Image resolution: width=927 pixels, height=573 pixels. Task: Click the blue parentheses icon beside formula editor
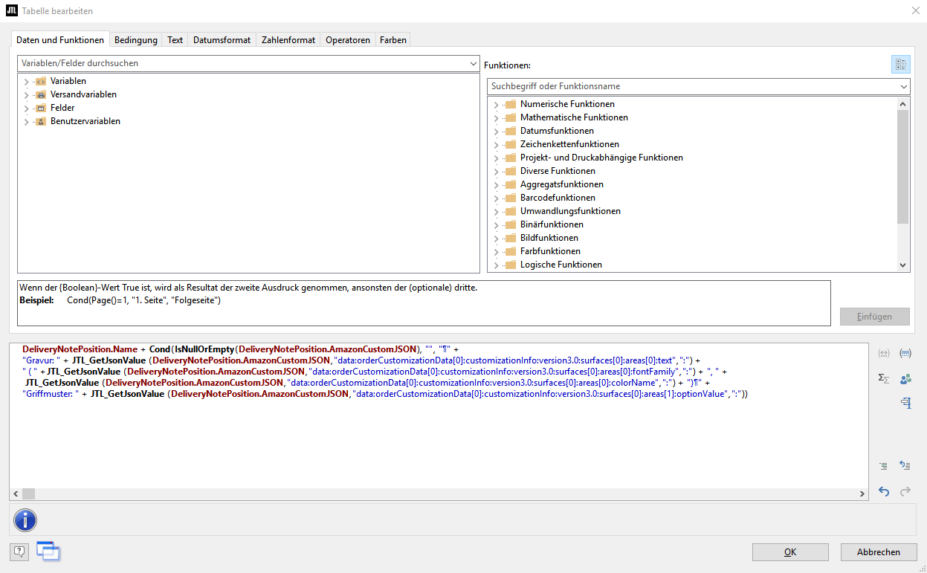[905, 354]
